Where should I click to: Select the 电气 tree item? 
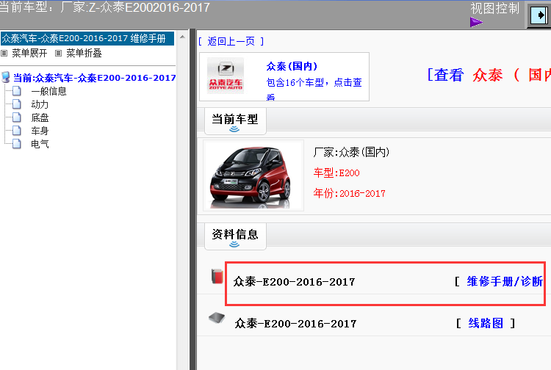pyautogui.click(x=40, y=144)
